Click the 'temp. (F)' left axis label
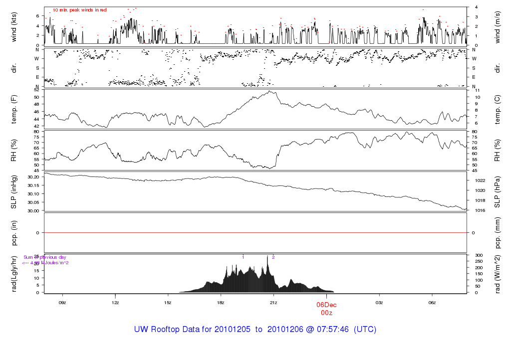Viewport: 511px width, 349px height. pyautogui.click(x=13, y=109)
